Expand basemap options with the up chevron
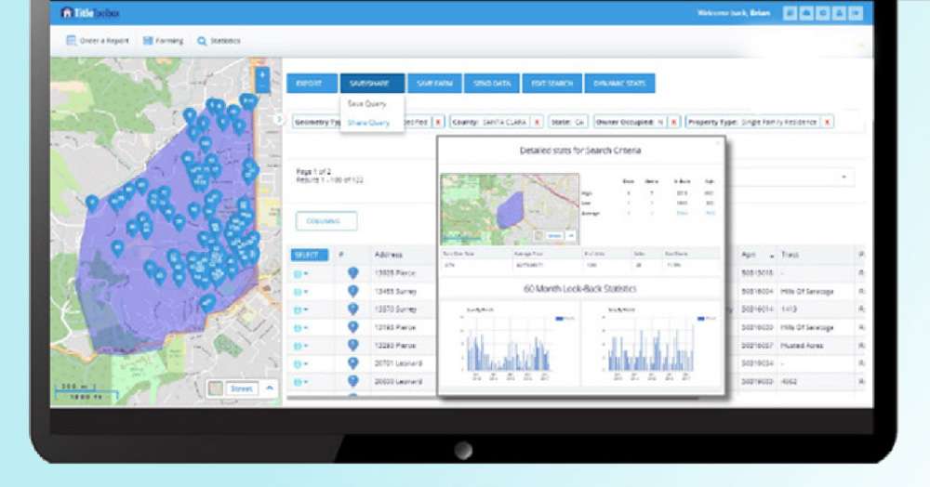Viewport: 930px width, 487px height. coord(270,388)
